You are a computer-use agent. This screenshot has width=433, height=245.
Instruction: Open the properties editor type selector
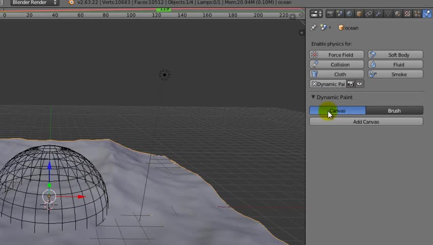(x=316, y=13)
